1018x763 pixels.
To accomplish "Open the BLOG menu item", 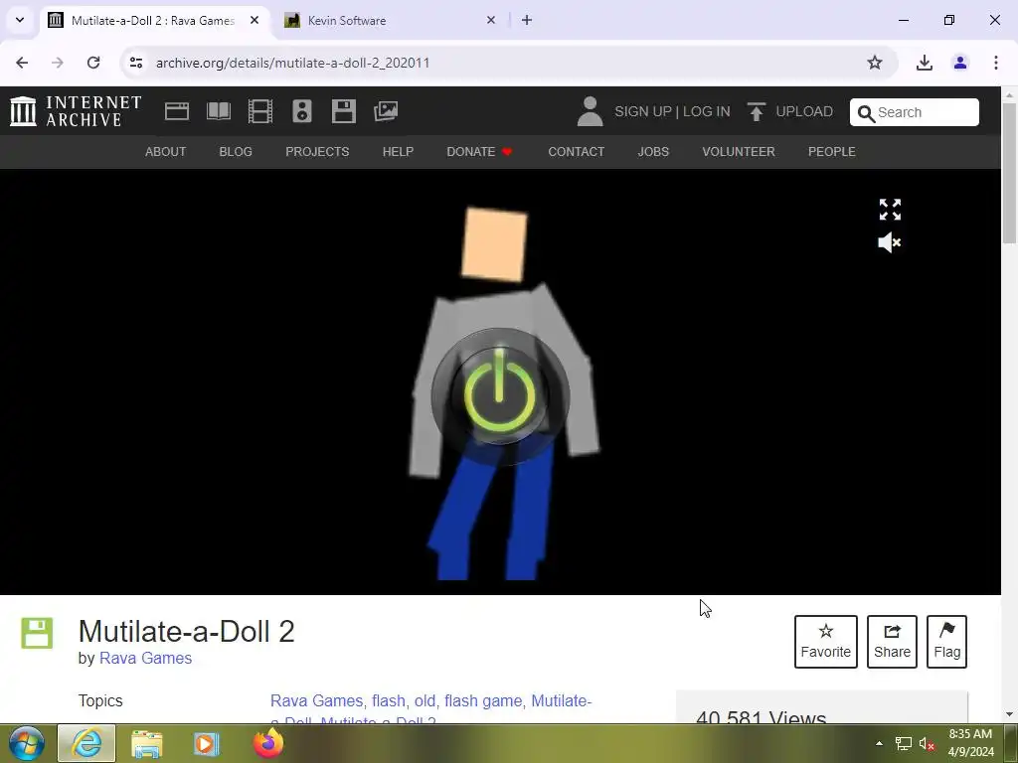I will (236, 152).
